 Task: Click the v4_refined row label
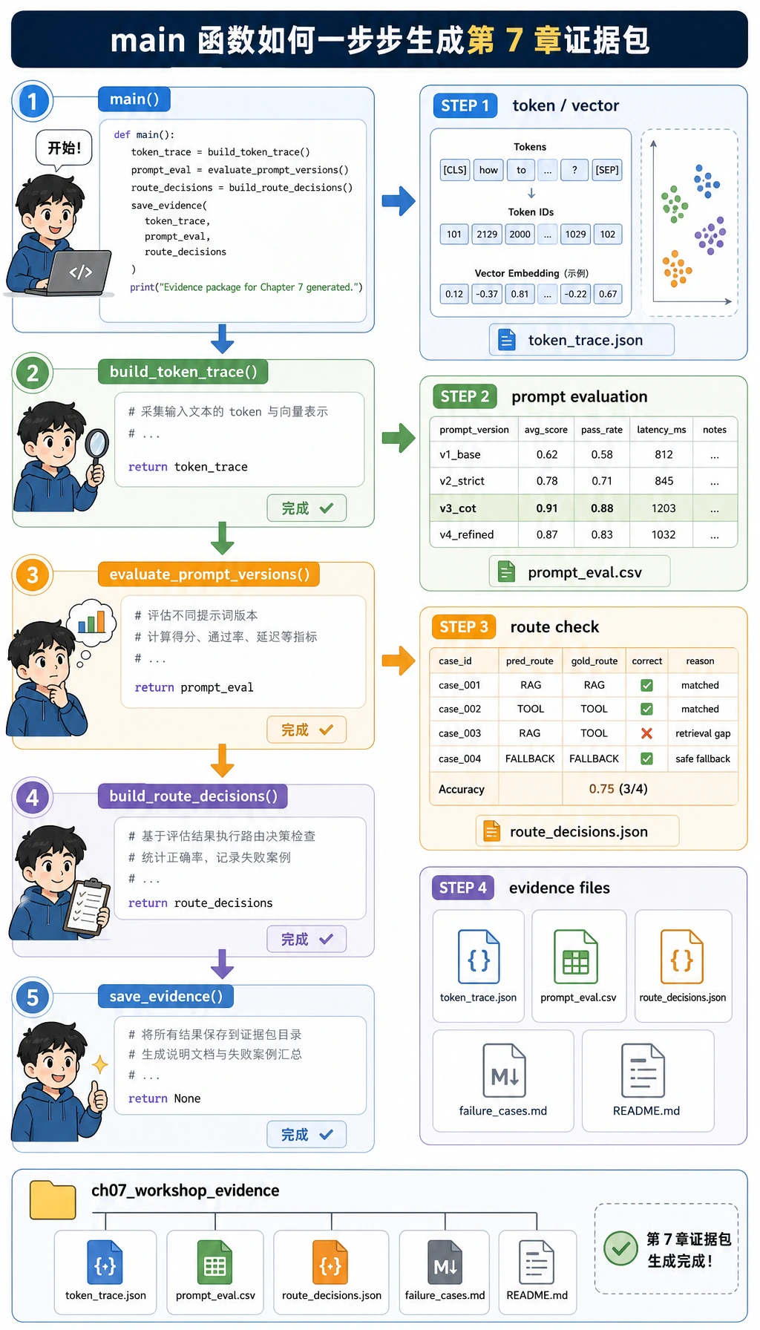(467, 534)
